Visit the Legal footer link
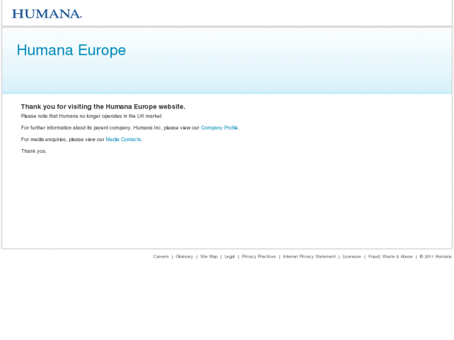Image resolution: width=454 pixels, height=340 pixels. [230, 256]
